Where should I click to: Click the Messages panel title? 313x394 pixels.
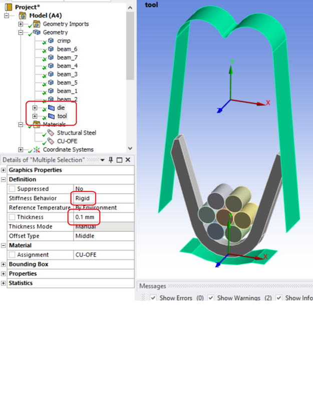coord(153,286)
